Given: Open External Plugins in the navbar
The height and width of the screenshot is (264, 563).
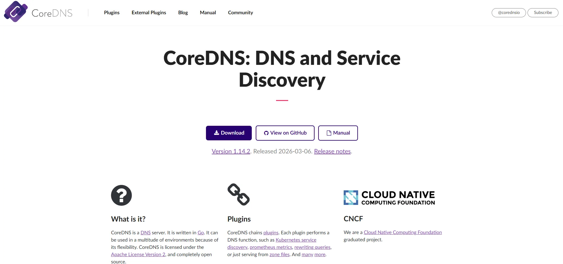Looking at the screenshot, I should 149,12.
